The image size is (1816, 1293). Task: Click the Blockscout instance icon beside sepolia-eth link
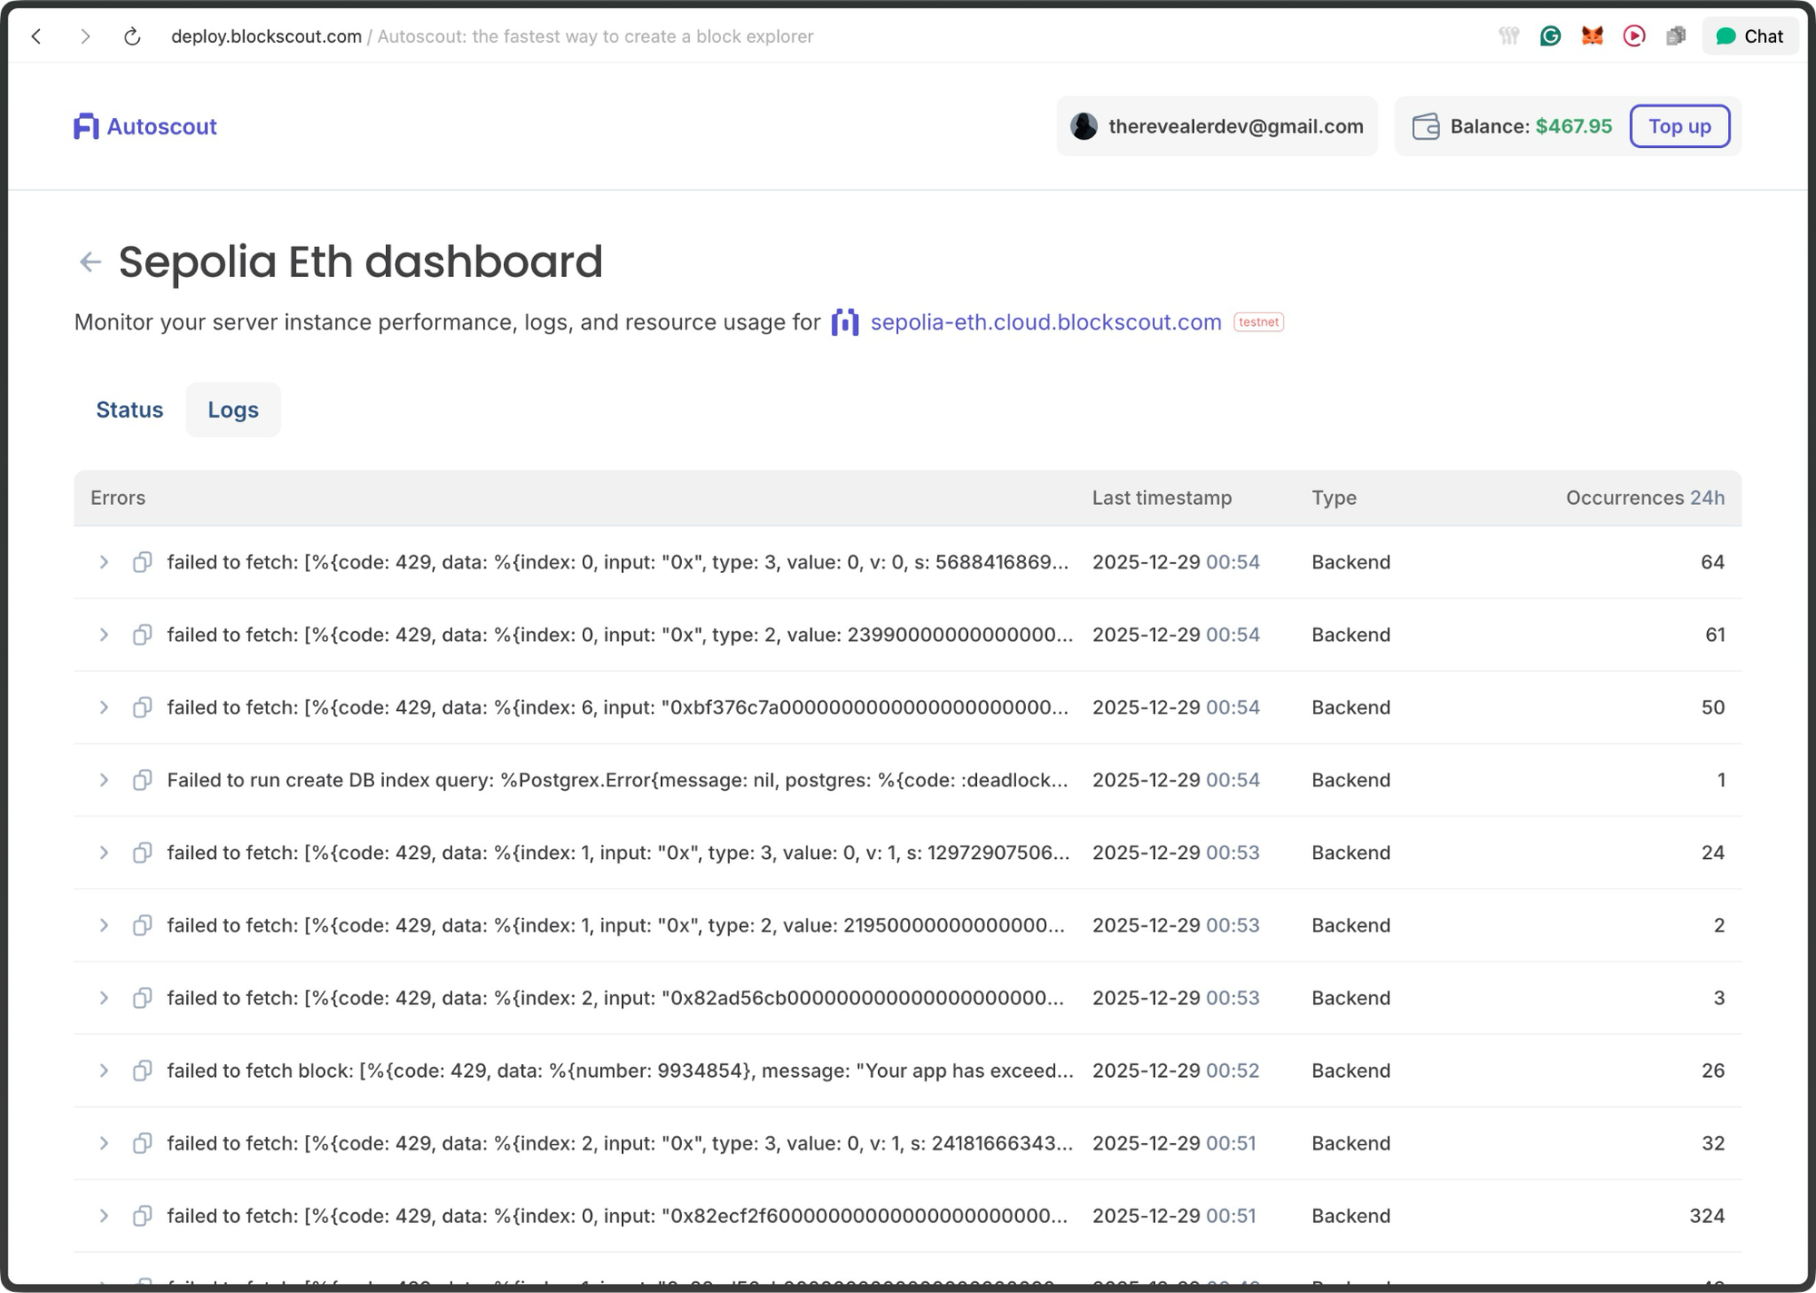pyautogui.click(x=844, y=321)
